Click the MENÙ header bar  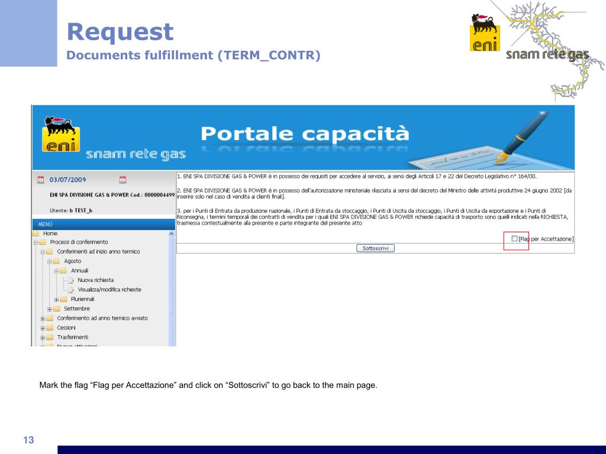click(x=104, y=224)
